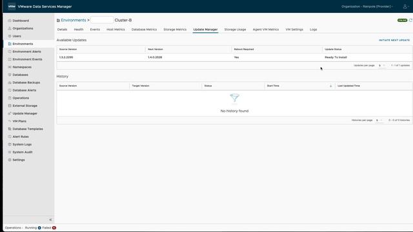Select the Update Manager tab
Screen dimensions: 413x232
[205, 30]
